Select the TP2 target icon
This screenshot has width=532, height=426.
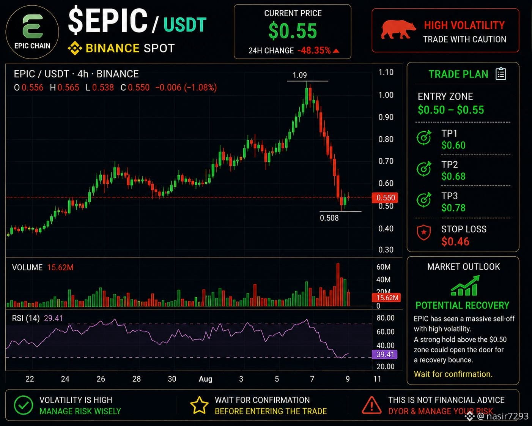(x=424, y=169)
